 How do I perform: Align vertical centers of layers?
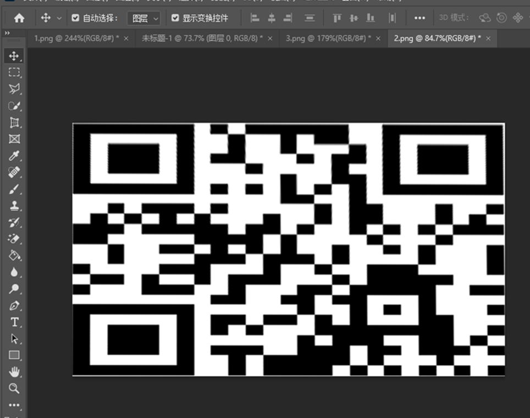pyautogui.click(x=354, y=18)
